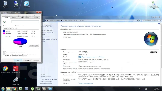Open the Excel file icon on the desktop

tap(154, 5)
